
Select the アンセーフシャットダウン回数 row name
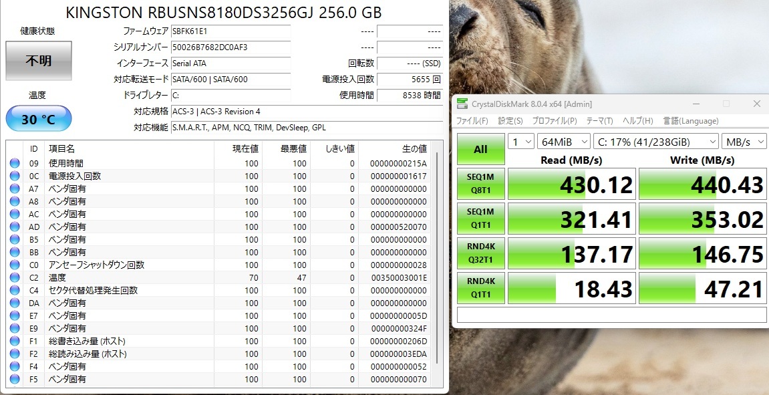pyautogui.click(x=96, y=265)
